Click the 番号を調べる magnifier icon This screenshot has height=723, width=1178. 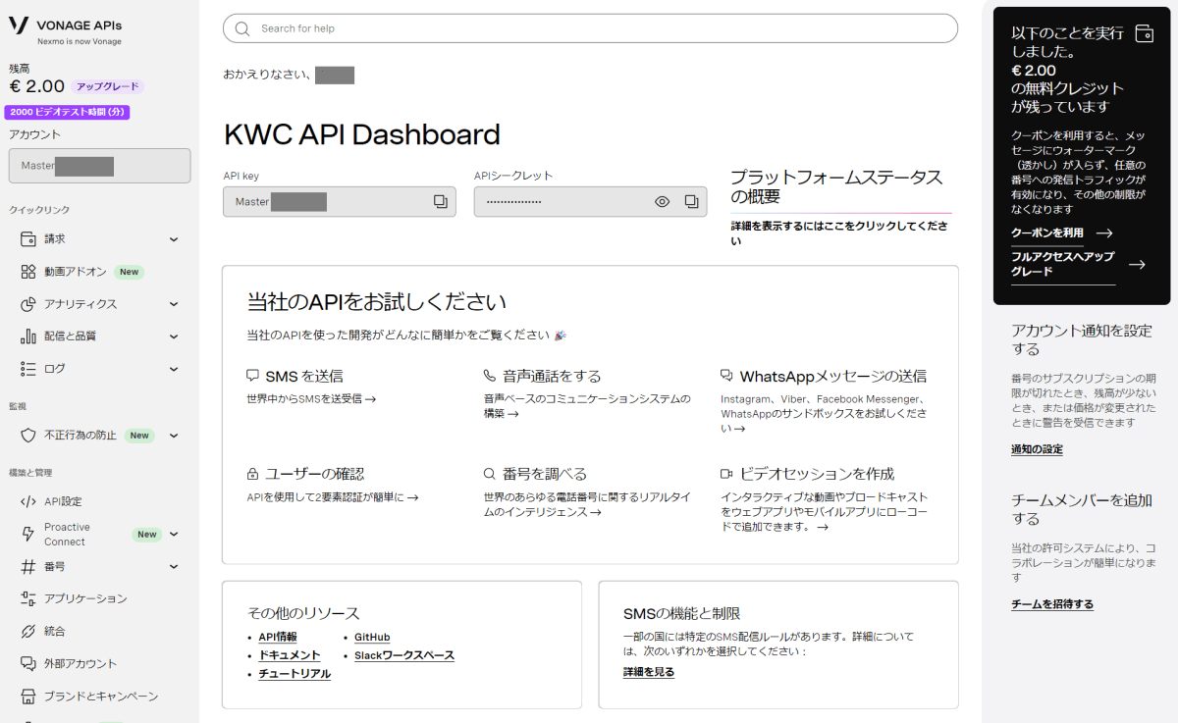[x=490, y=474]
